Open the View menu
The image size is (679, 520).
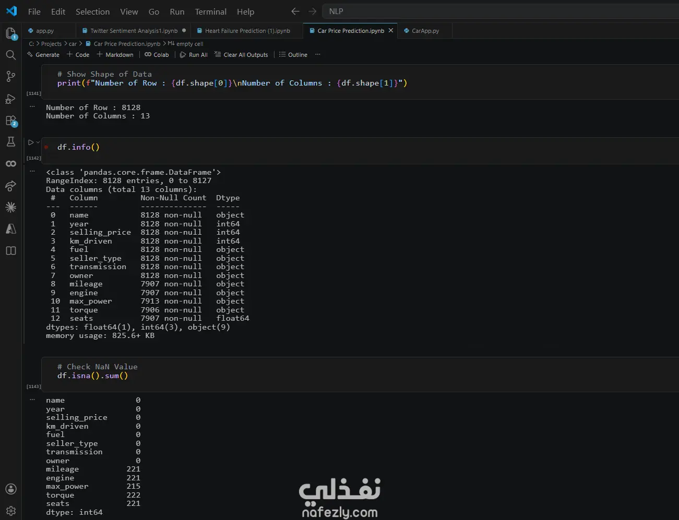coord(129,11)
